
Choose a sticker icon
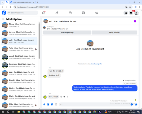(52, 105)
